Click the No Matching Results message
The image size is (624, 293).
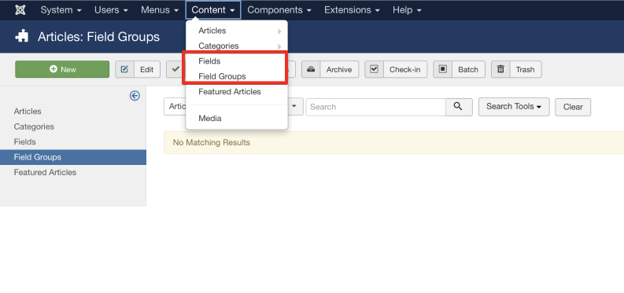point(212,142)
